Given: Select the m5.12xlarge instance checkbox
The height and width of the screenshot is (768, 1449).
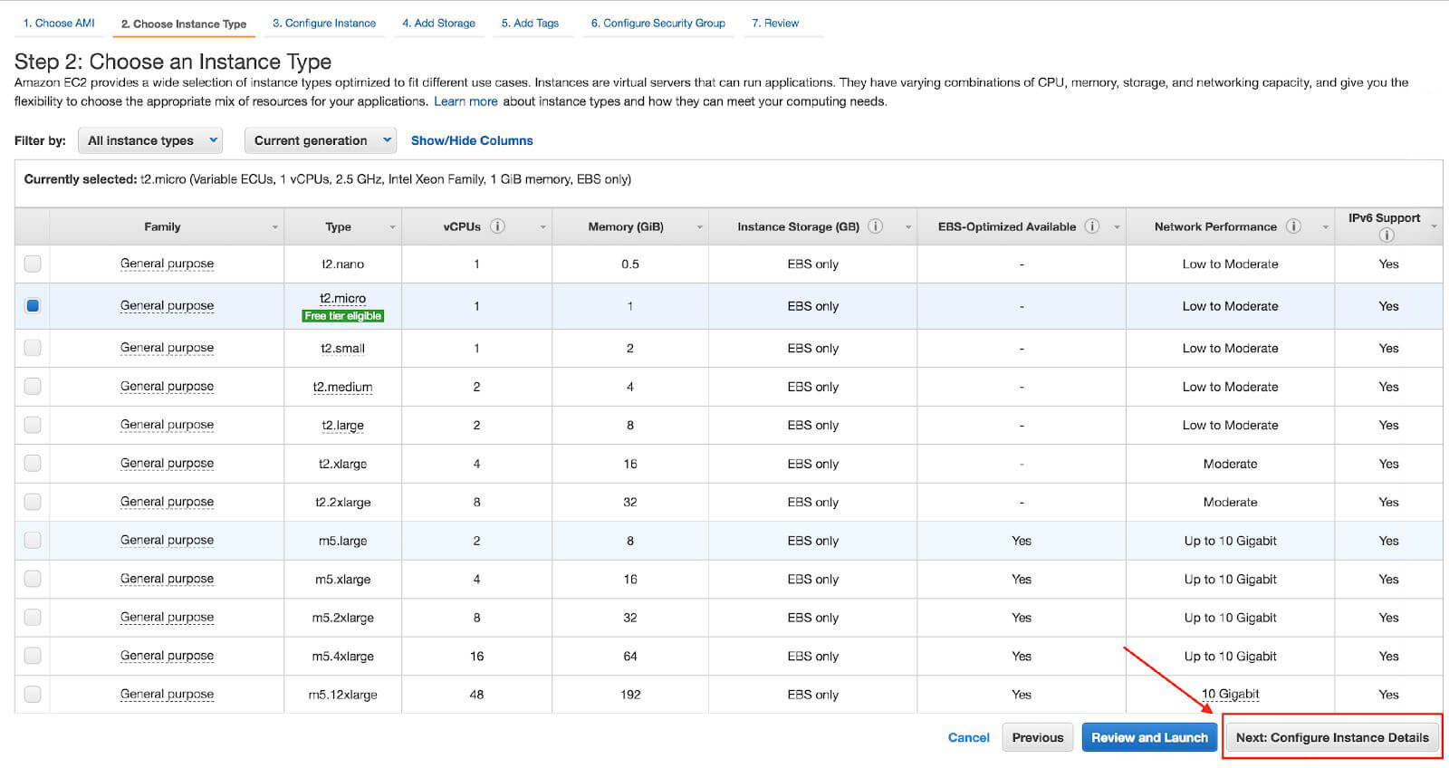Looking at the screenshot, I should [33, 695].
